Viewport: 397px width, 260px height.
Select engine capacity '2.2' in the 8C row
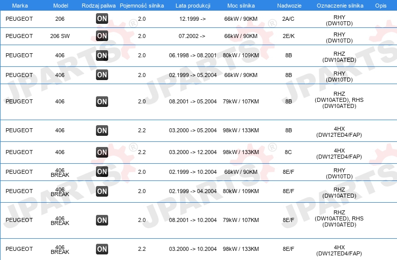click(x=142, y=152)
